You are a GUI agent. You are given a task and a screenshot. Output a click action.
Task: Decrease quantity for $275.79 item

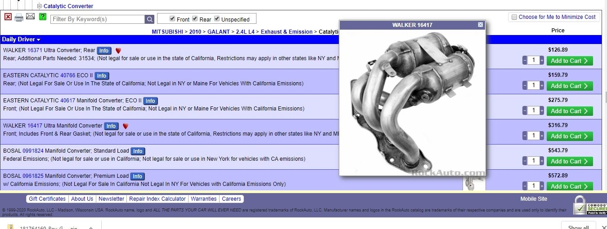[525, 110]
